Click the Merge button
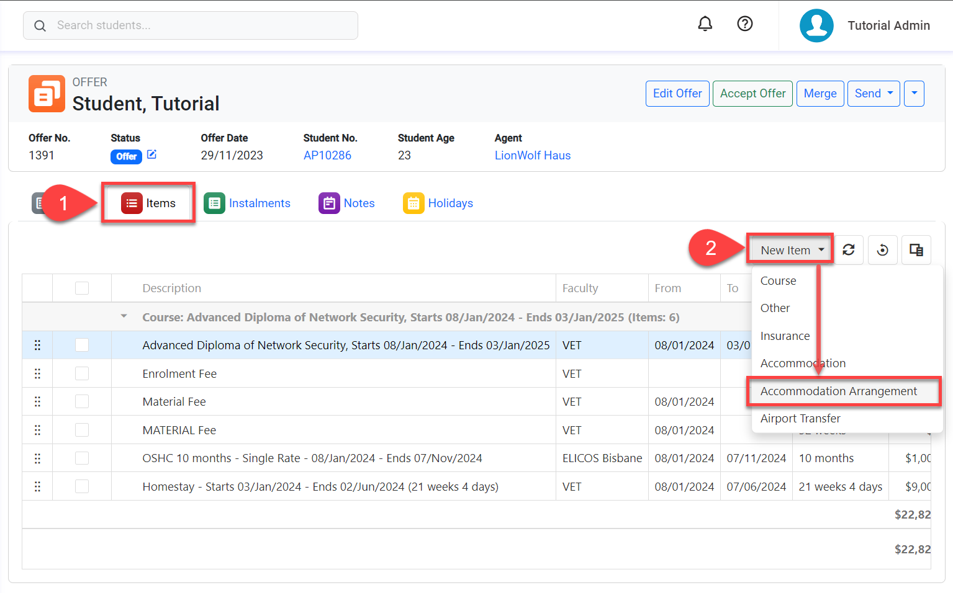 [820, 93]
